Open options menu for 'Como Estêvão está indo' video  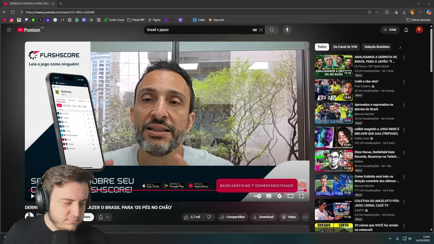(404, 177)
